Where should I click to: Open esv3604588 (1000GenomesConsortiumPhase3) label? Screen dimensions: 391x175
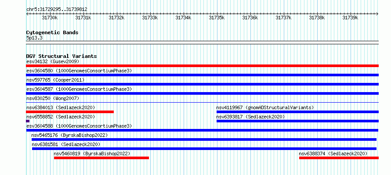click(x=79, y=126)
